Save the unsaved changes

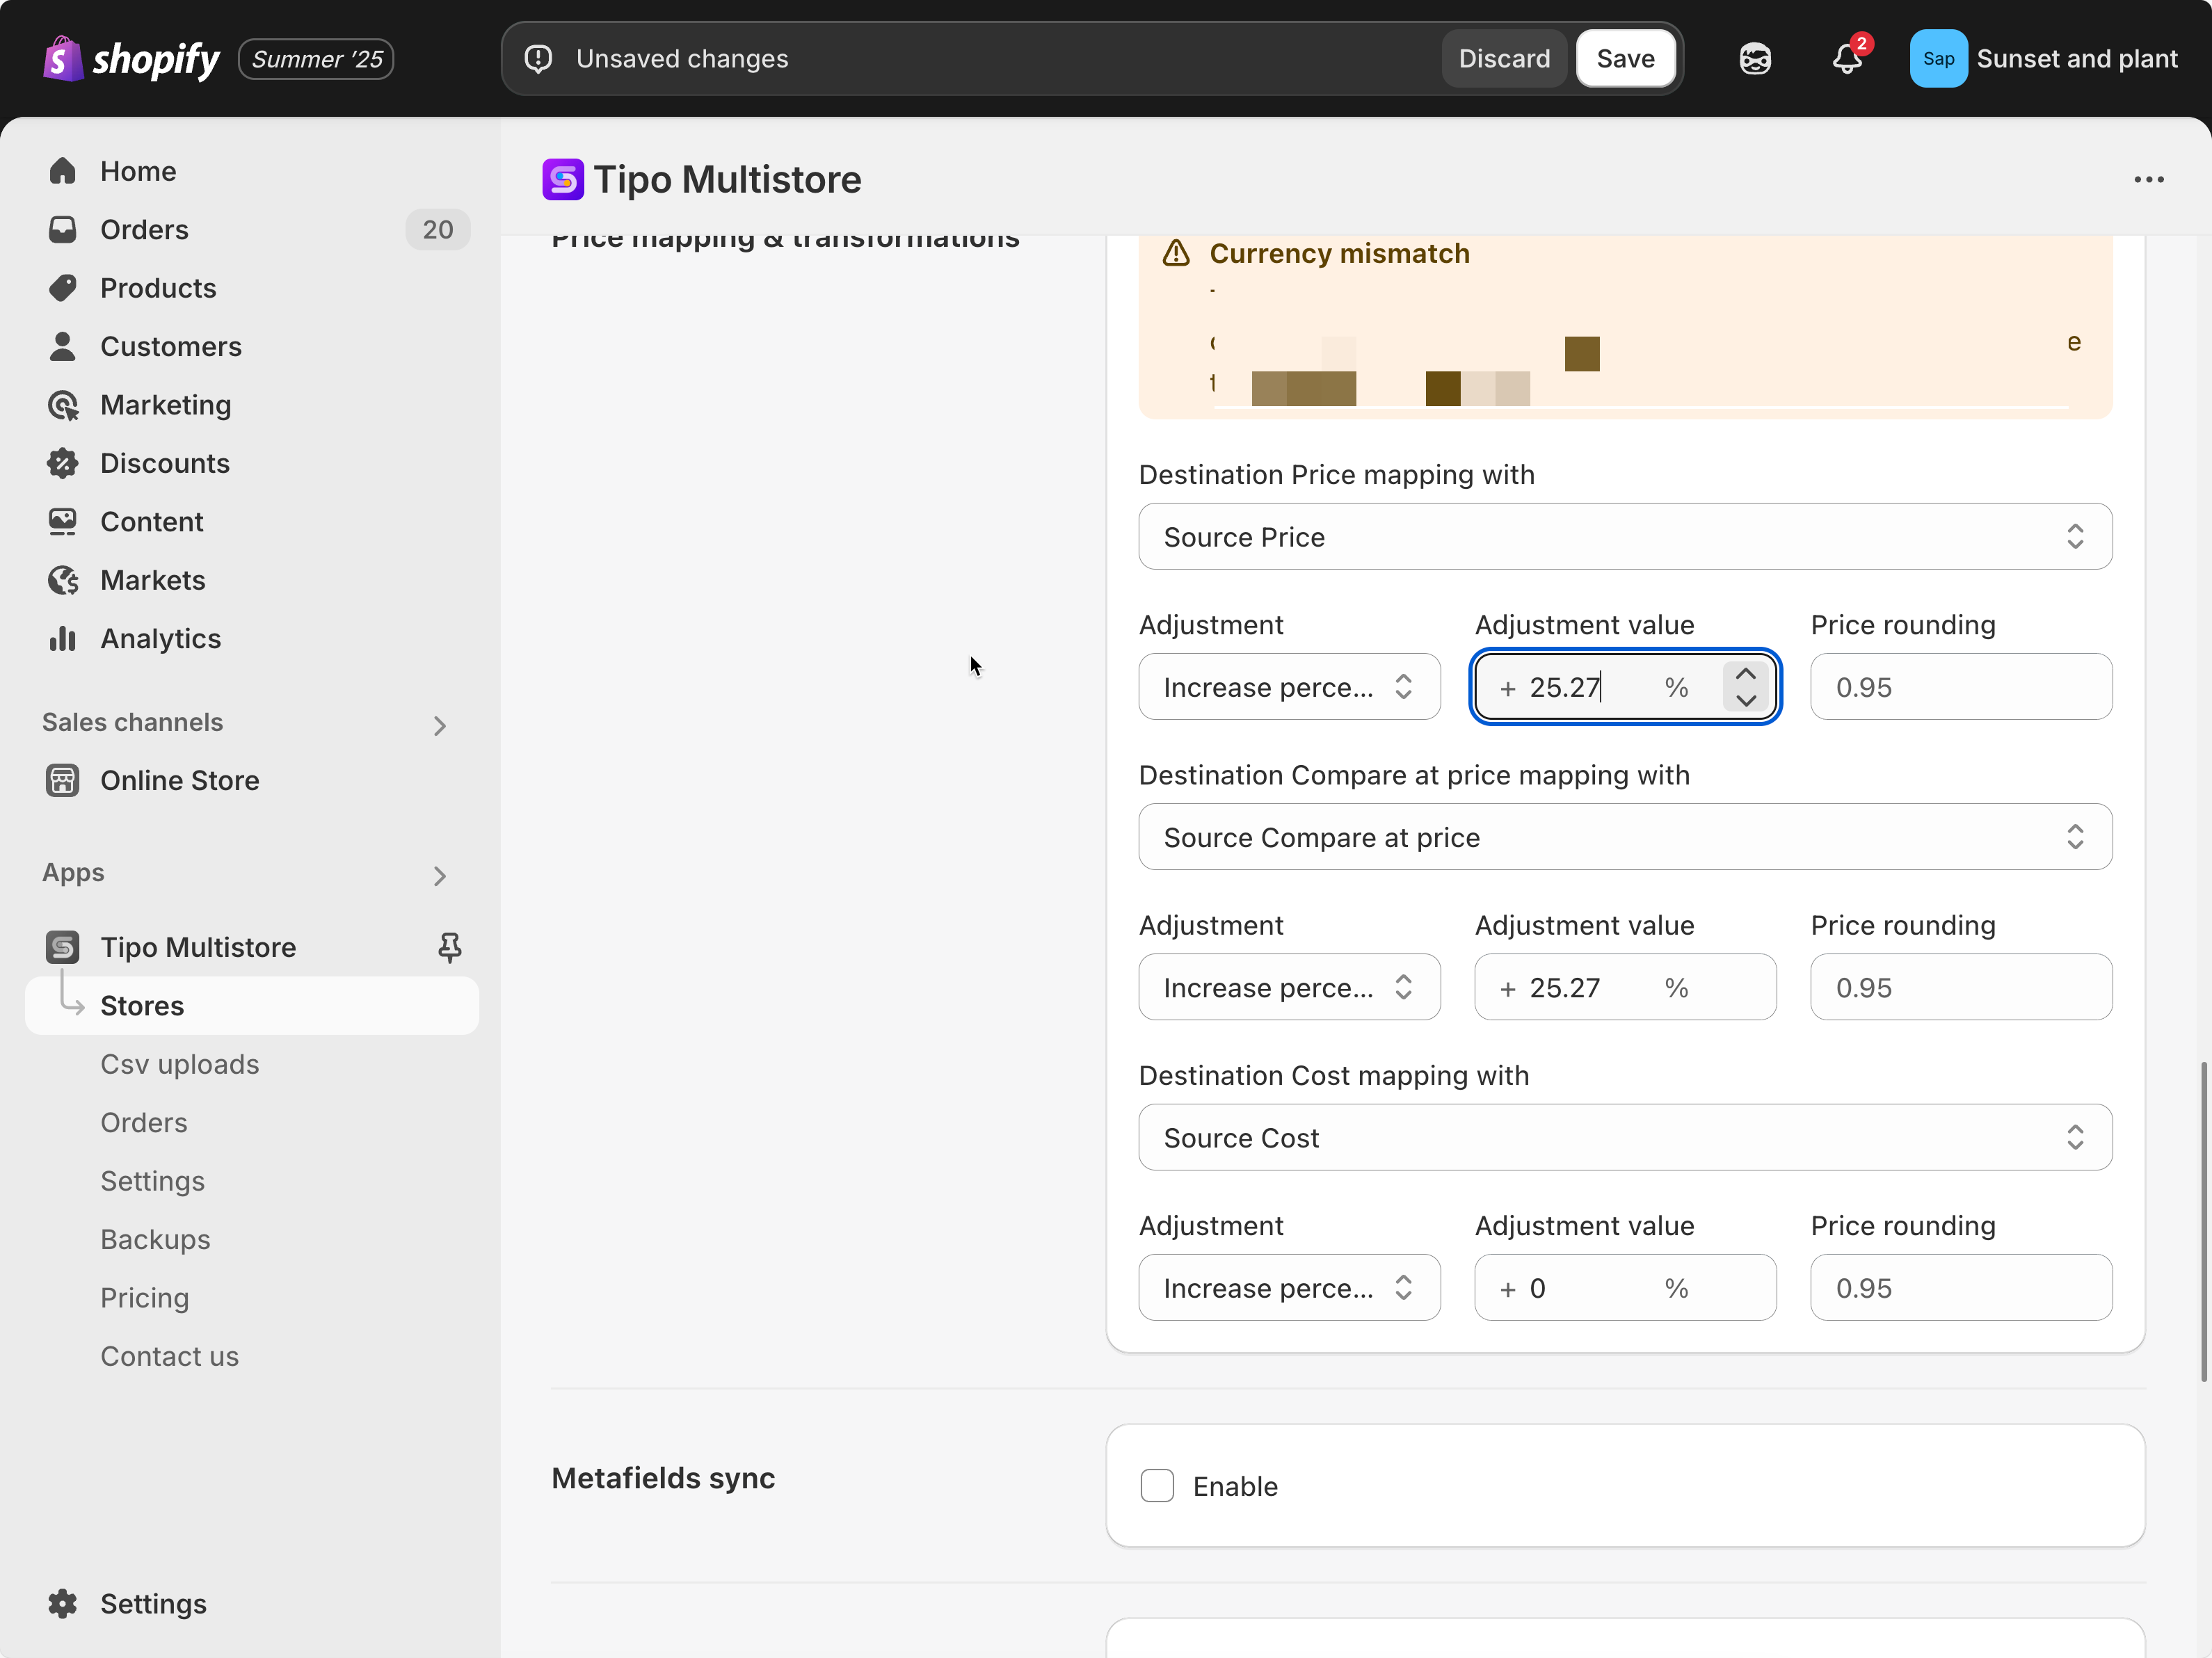coord(1625,59)
